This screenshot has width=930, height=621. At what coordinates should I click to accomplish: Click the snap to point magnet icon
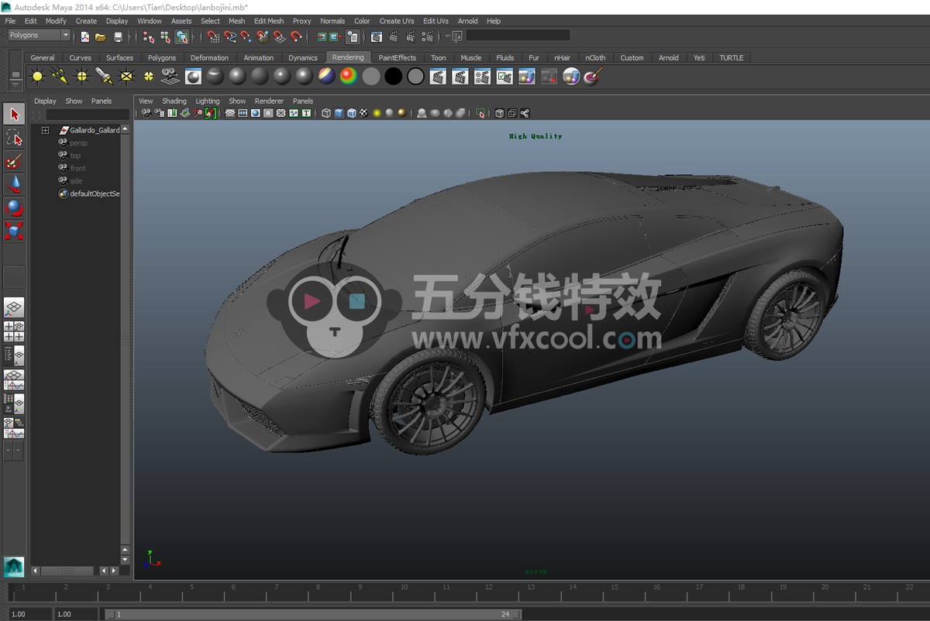246,36
